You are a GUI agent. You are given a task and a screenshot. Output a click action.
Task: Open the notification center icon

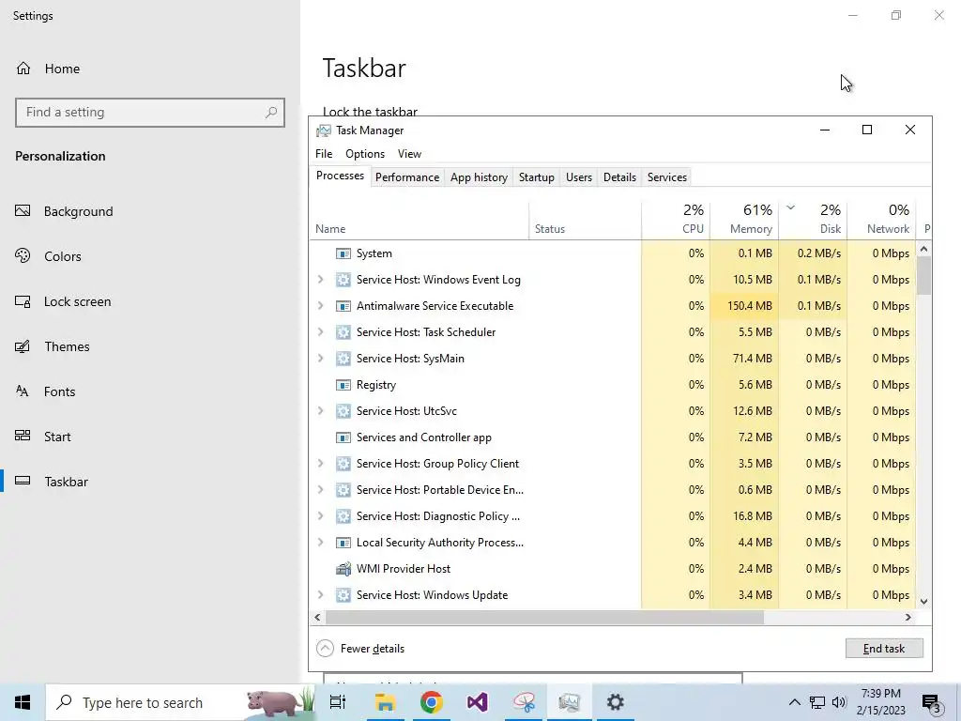(x=932, y=702)
